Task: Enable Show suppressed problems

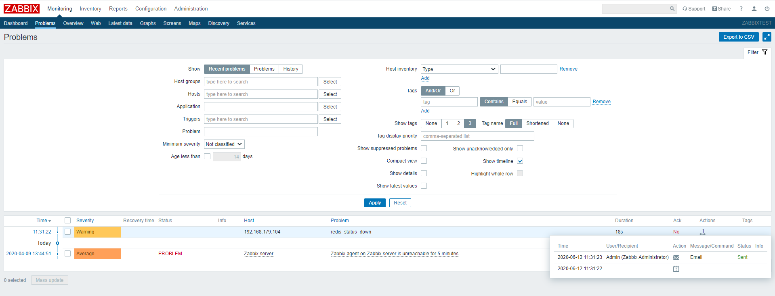Action: point(424,148)
